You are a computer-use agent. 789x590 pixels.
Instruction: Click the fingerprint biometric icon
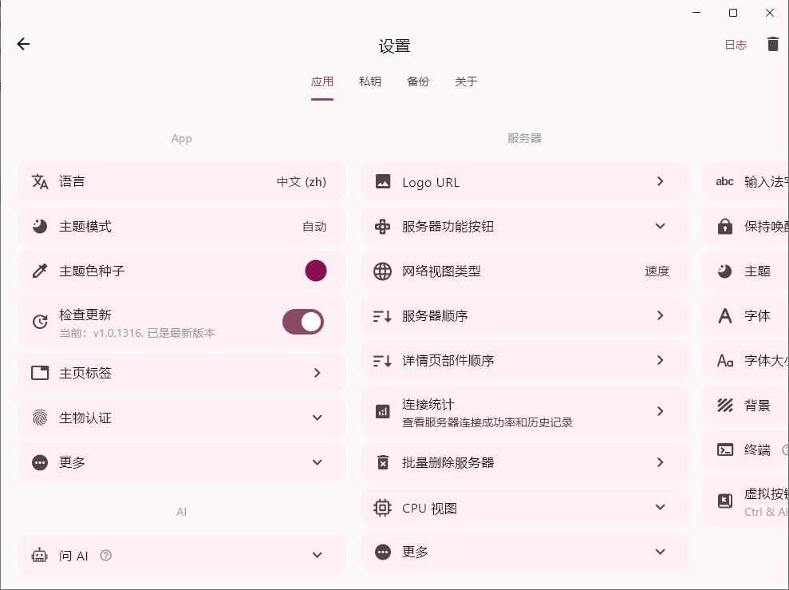40,418
